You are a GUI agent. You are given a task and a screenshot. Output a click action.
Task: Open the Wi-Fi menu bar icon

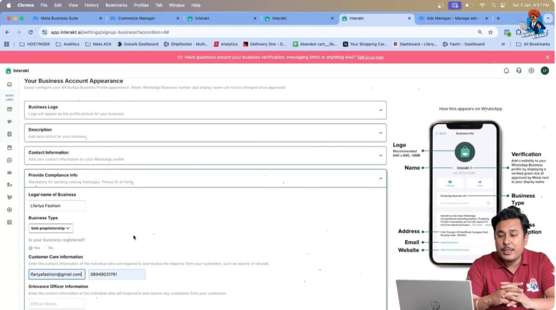pyautogui.click(x=482, y=5)
